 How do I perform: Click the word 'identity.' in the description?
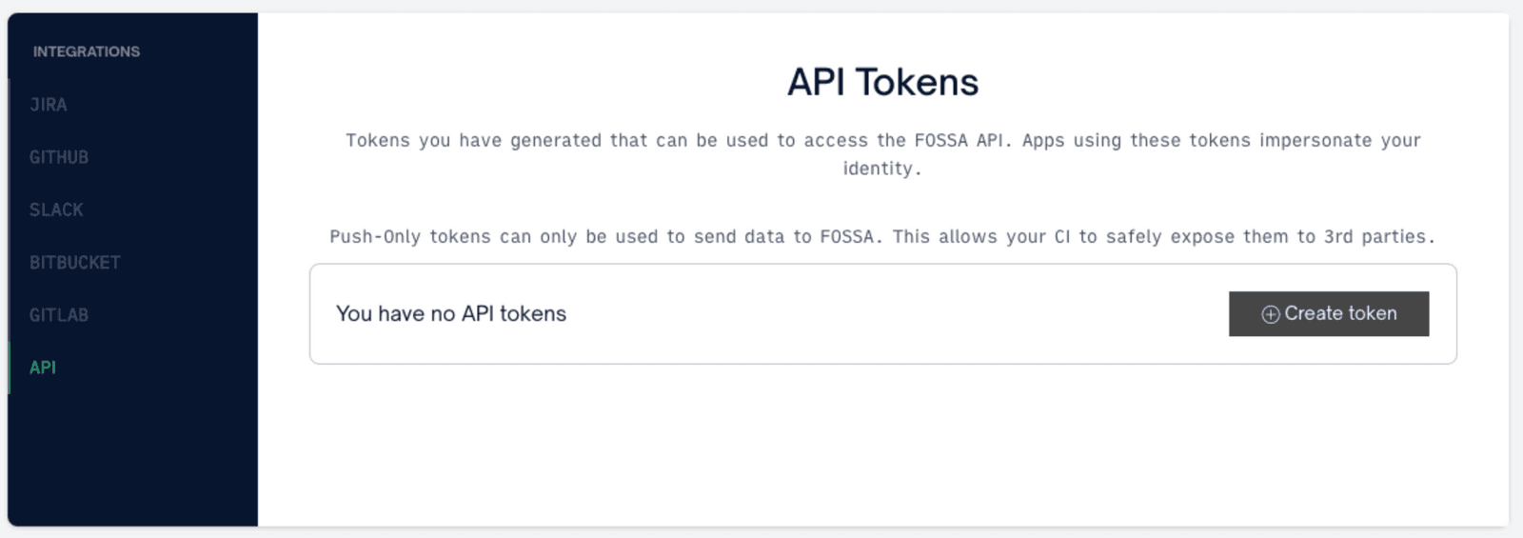(882, 169)
